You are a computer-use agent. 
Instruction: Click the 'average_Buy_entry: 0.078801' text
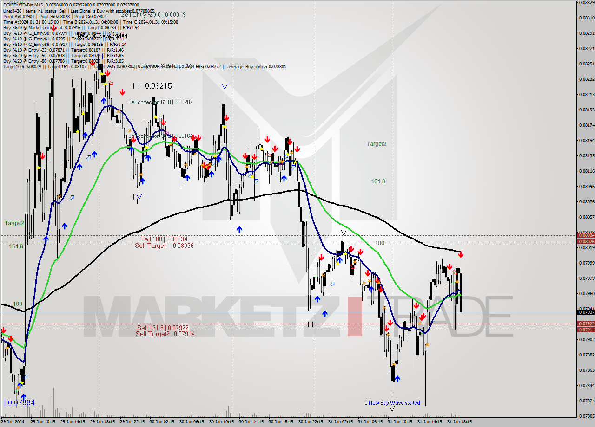257,67
